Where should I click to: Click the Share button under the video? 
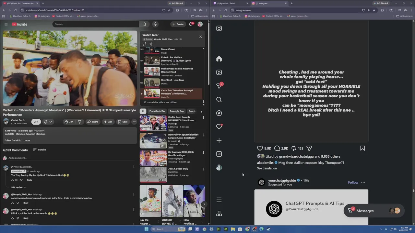[92, 122]
